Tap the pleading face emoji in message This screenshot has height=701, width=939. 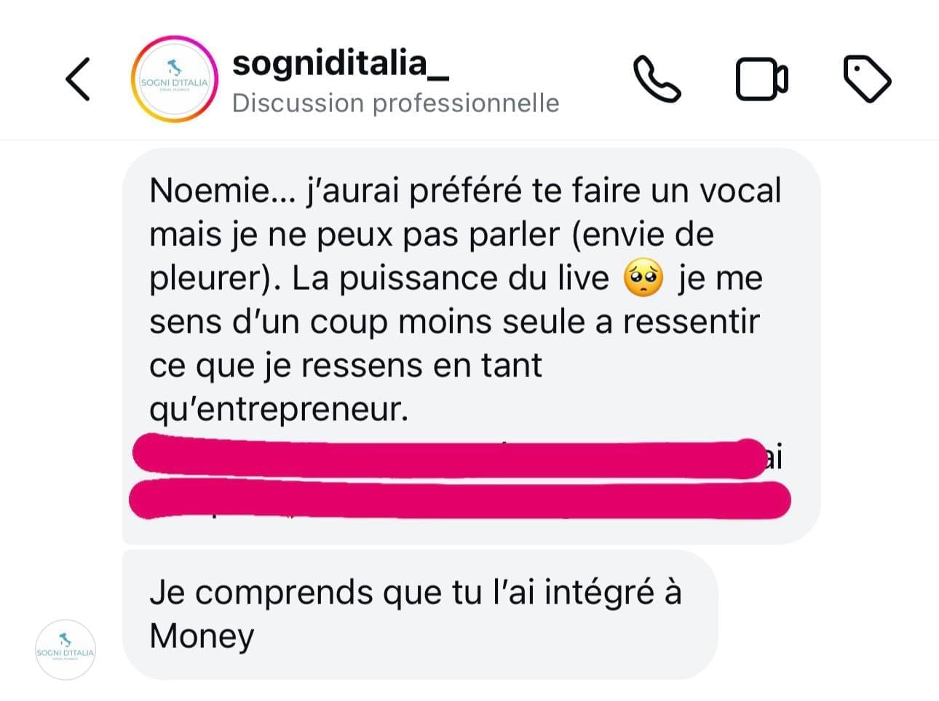tap(643, 280)
